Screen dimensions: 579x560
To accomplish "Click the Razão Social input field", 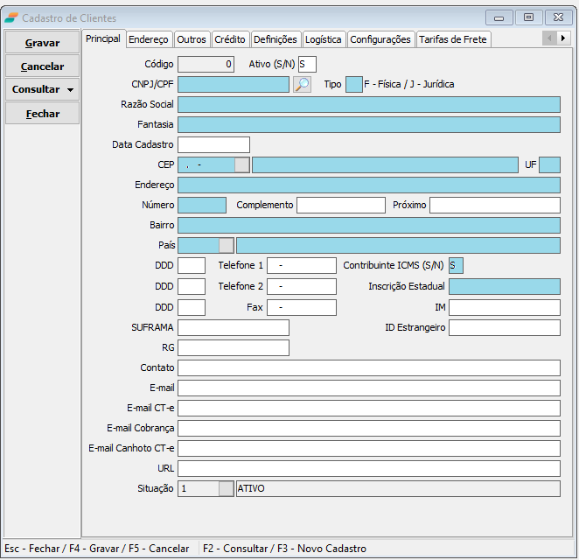I will point(368,104).
